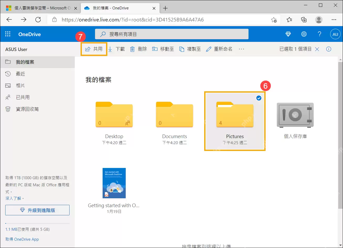Go to 已共用 in the sidebar

coord(37,97)
